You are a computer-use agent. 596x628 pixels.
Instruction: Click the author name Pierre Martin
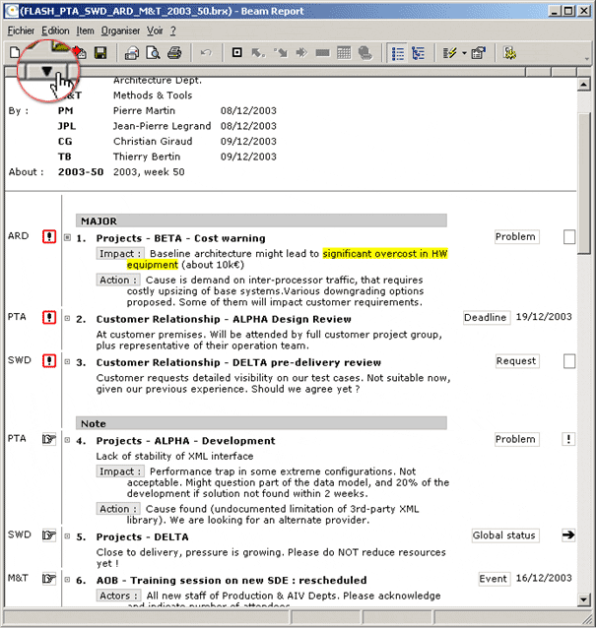[144, 110]
